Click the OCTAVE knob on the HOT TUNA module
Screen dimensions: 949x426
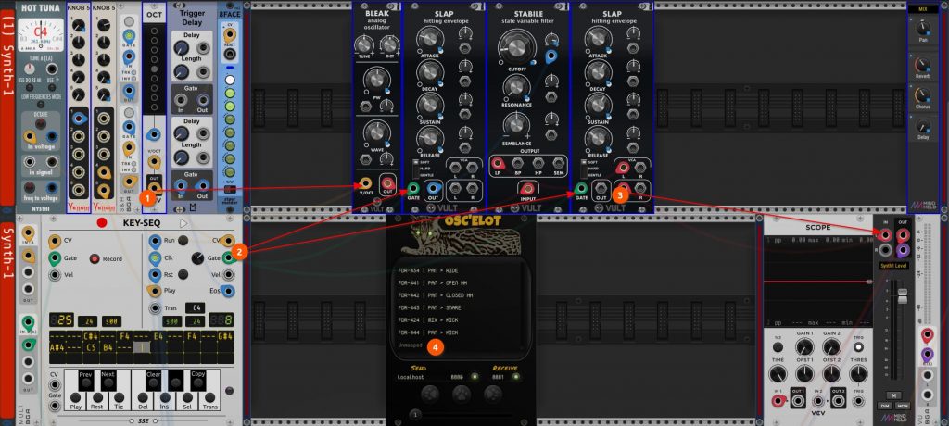click(x=40, y=123)
